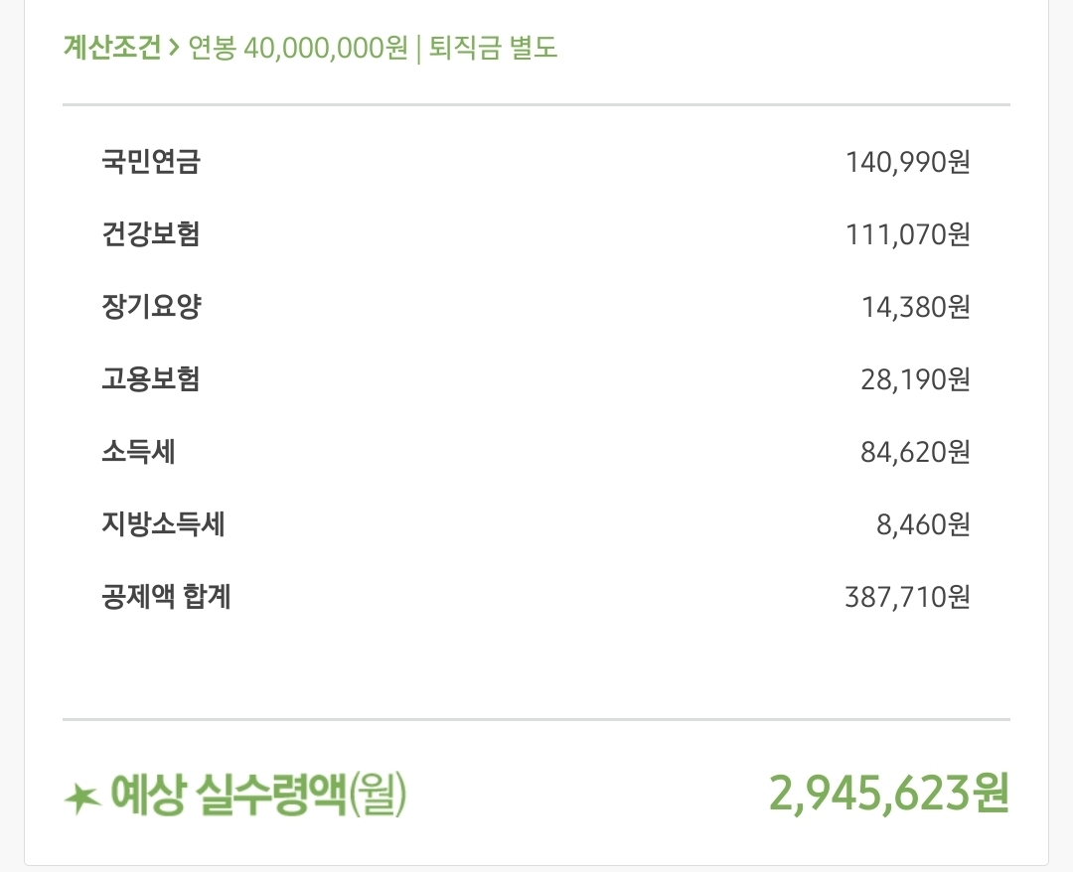1073x872 pixels.
Task: Click the 387,710원 total deduction amount
Action: point(907,597)
